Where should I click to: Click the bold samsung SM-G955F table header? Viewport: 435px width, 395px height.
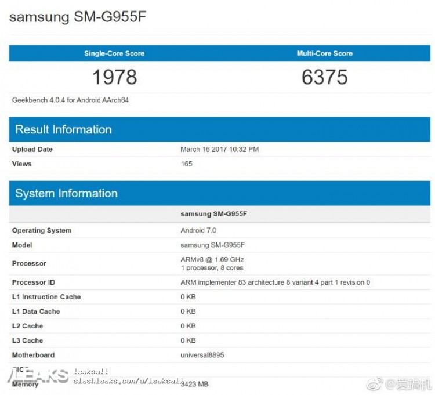tap(213, 214)
